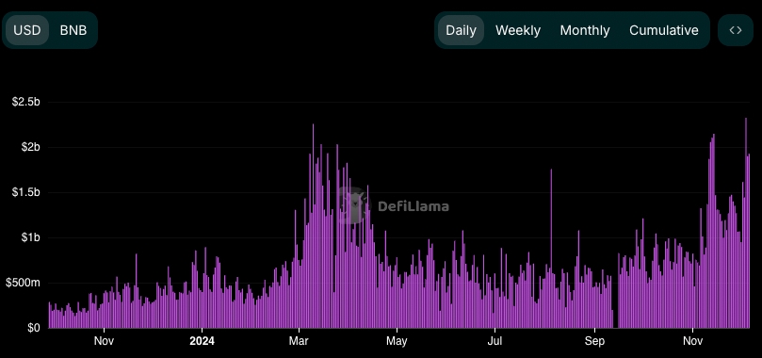Screen dimensions: 762x358
Task: Select the Daily interval tab
Action: tap(461, 30)
